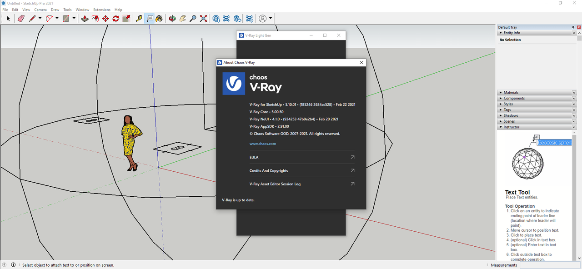This screenshot has width=582, height=269.
Task: Select the Arc tool
Action: click(49, 19)
